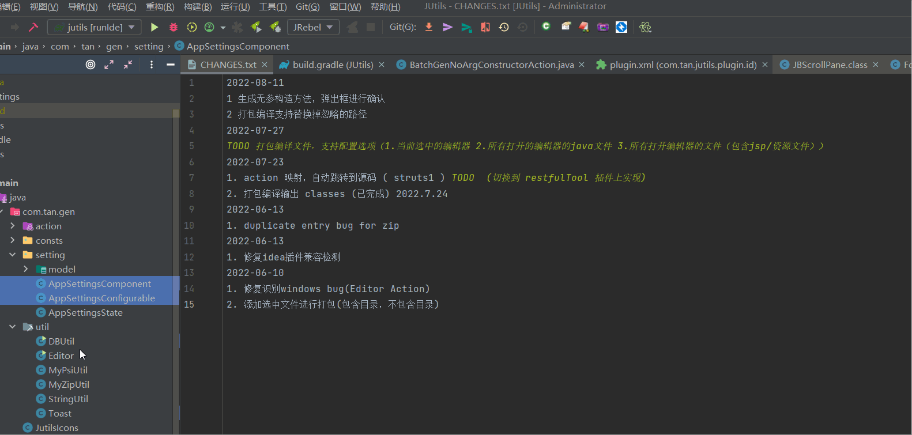The width and height of the screenshot is (912, 435).
Task: Open the dropdown arrow next to profiler
Action: click(x=223, y=27)
